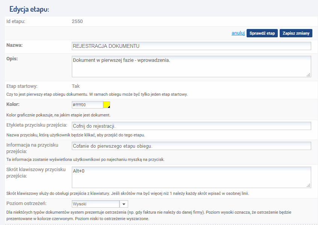Open the yellow color picker swatch
318x225 pixels.
[x=107, y=105]
